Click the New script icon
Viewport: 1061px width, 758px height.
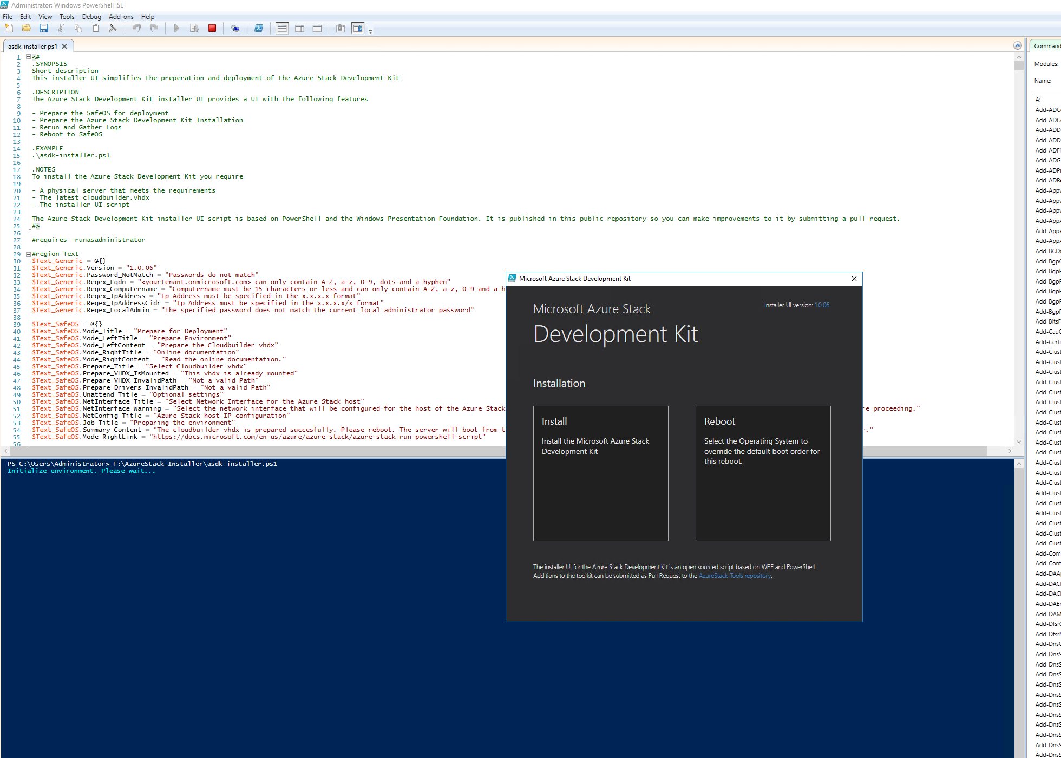tap(9, 28)
